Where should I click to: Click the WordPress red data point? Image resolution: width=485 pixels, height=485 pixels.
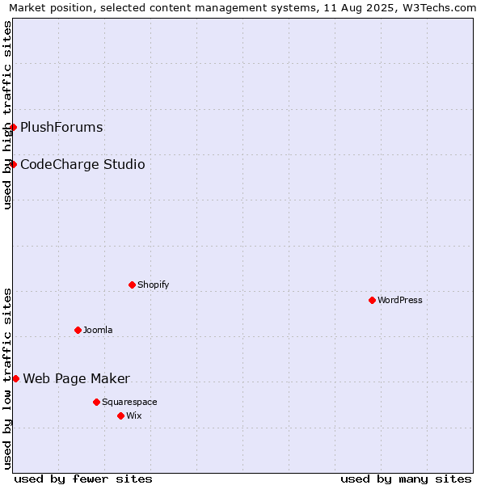372,300
